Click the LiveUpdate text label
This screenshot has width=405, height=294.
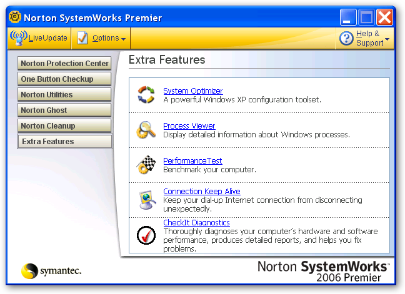click(47, 38)
